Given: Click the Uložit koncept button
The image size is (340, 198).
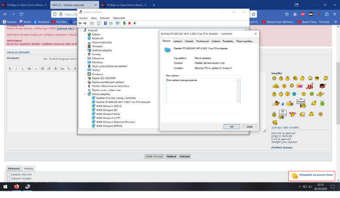Looking at the screenshot, I should [x=154, y=156].
